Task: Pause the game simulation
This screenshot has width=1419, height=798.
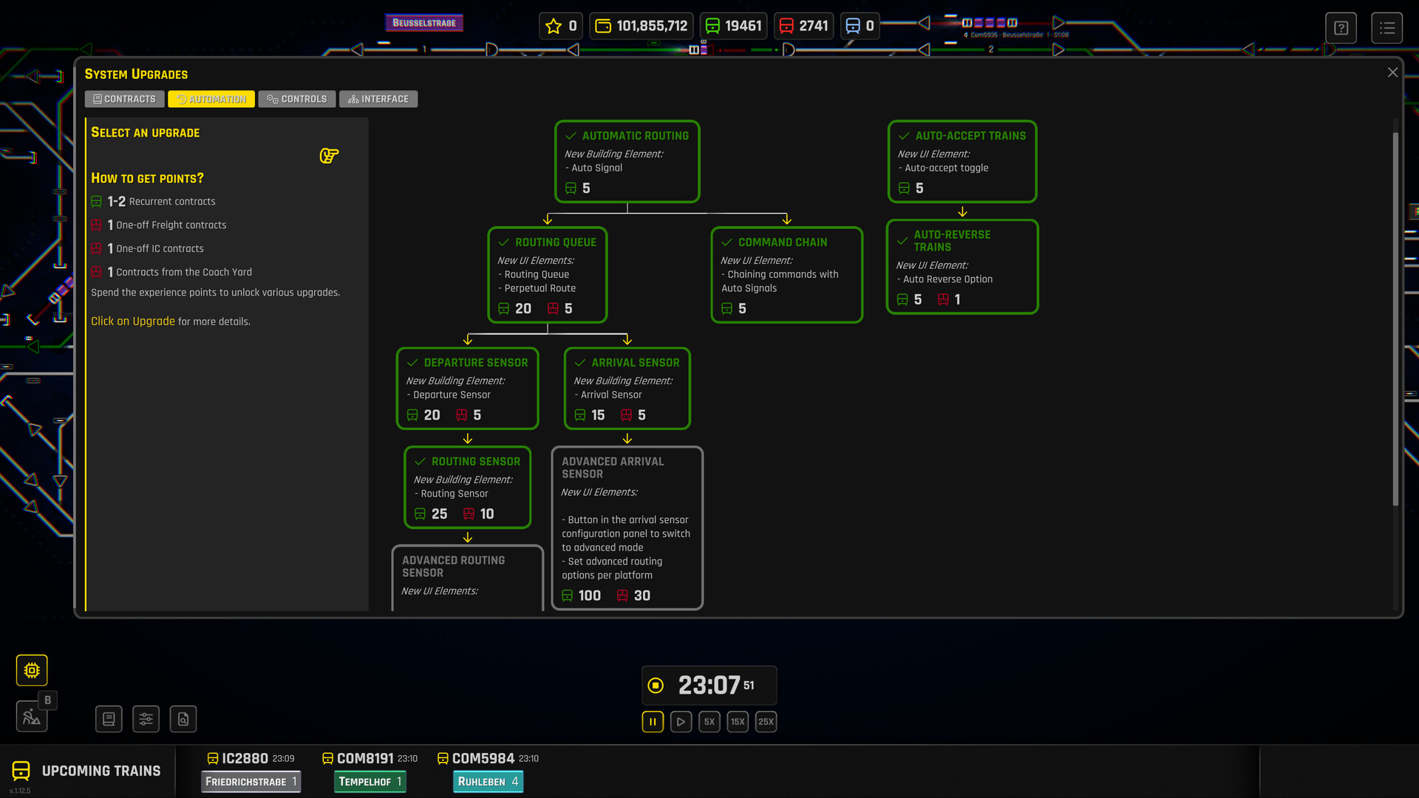Action: (x=653, y=722)
